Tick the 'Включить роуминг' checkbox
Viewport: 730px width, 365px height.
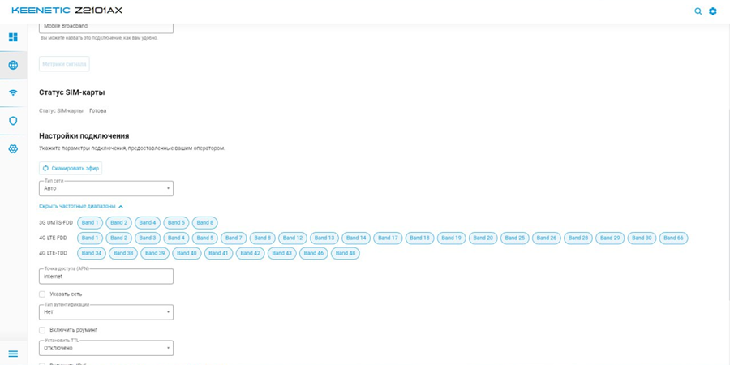(42, 330)
